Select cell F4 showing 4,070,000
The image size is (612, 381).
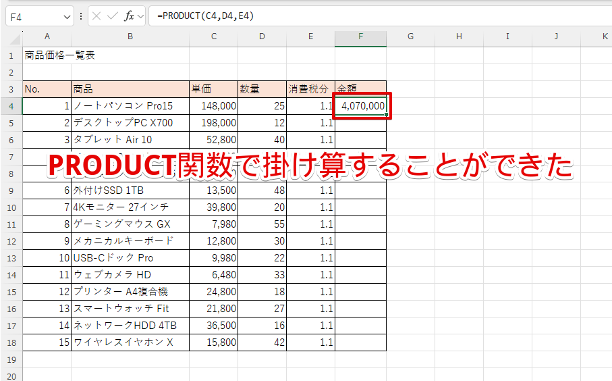(x=360, y=106)
